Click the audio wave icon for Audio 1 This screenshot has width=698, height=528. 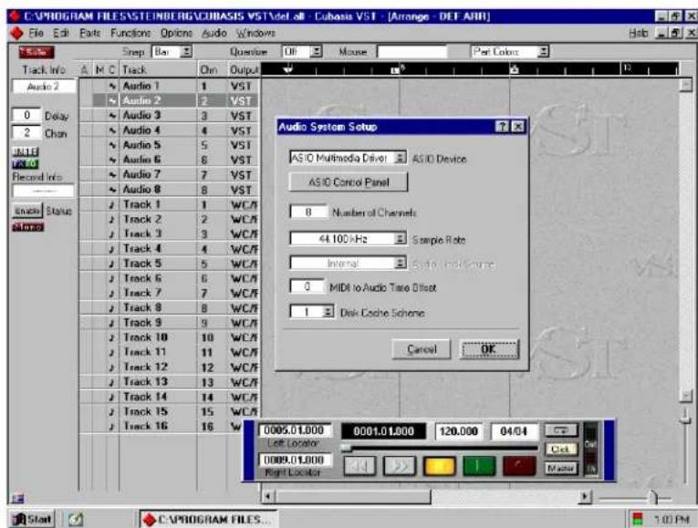pyautogui.click(x=112, y=86)
